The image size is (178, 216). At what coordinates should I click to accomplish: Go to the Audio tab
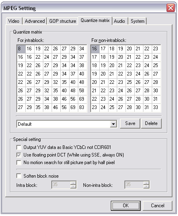pos(120,21)
